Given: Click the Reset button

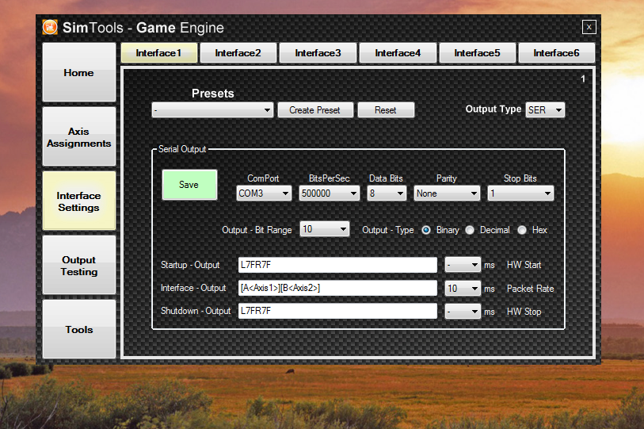Looking at the screenshot, I should click(x=386, y=110).
